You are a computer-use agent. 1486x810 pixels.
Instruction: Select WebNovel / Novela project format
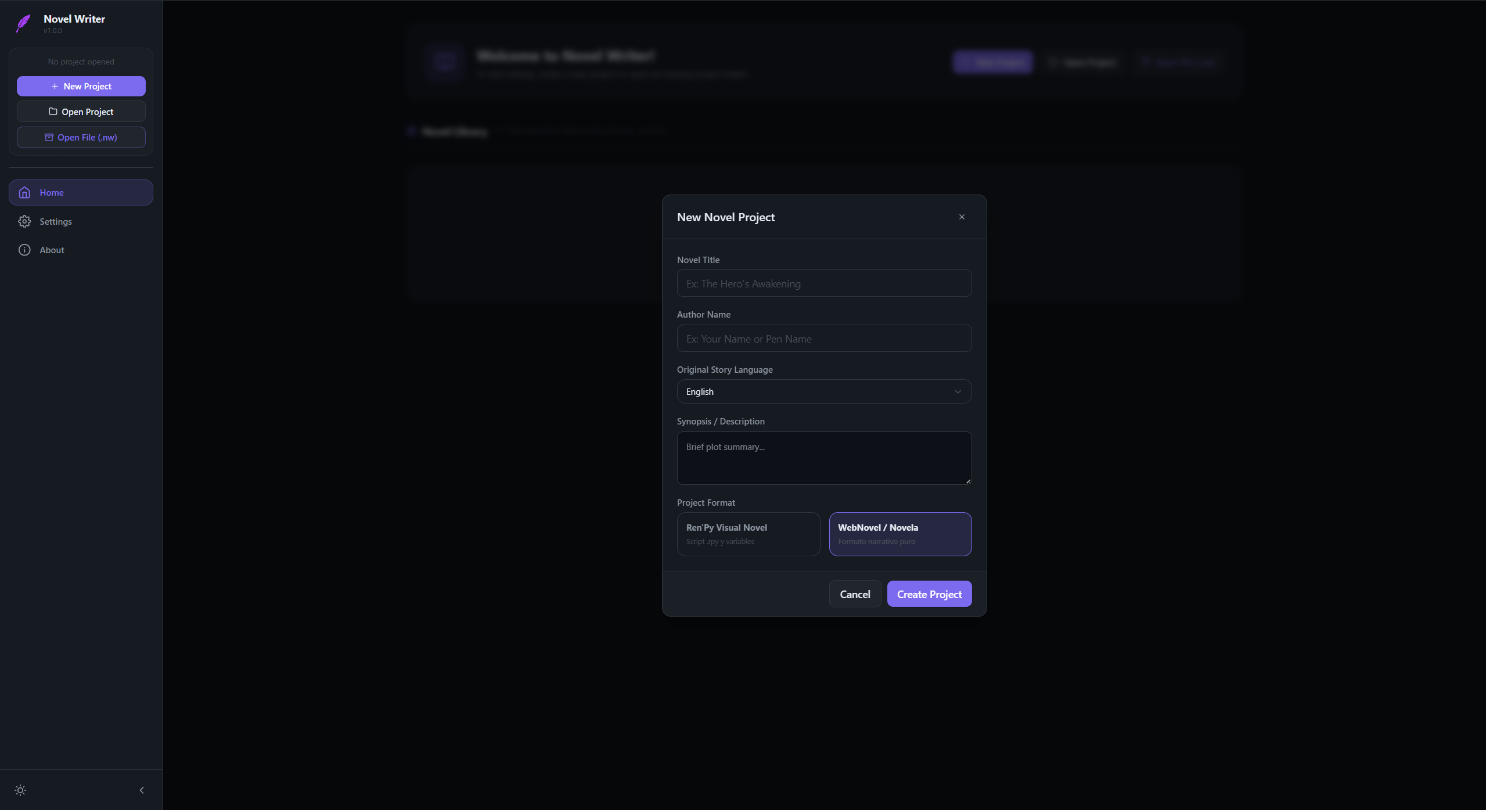[900, 534]
